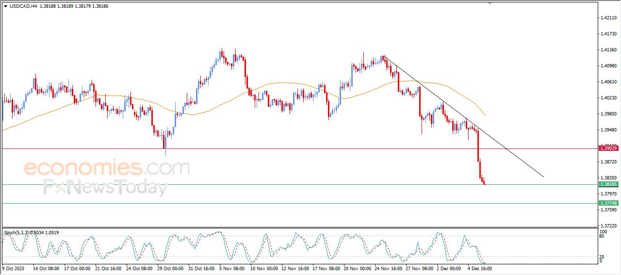The image size is (621, 275).
Task: Click the 4 Dec 16:00 time label
Action: [x=480, y=268]
